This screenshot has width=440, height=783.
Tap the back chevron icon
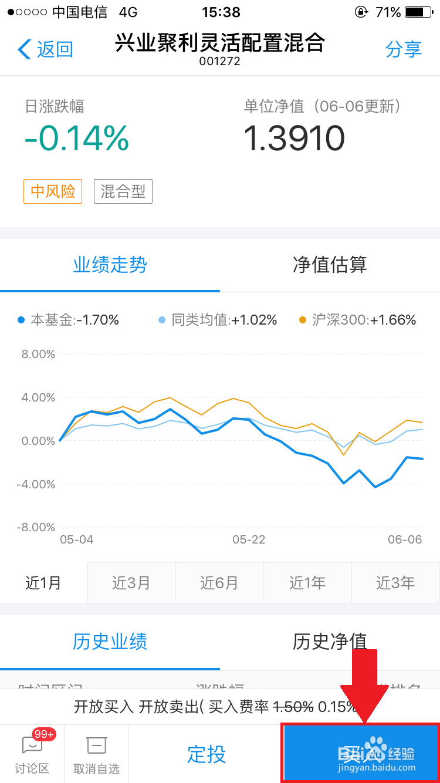coord(24,49)
